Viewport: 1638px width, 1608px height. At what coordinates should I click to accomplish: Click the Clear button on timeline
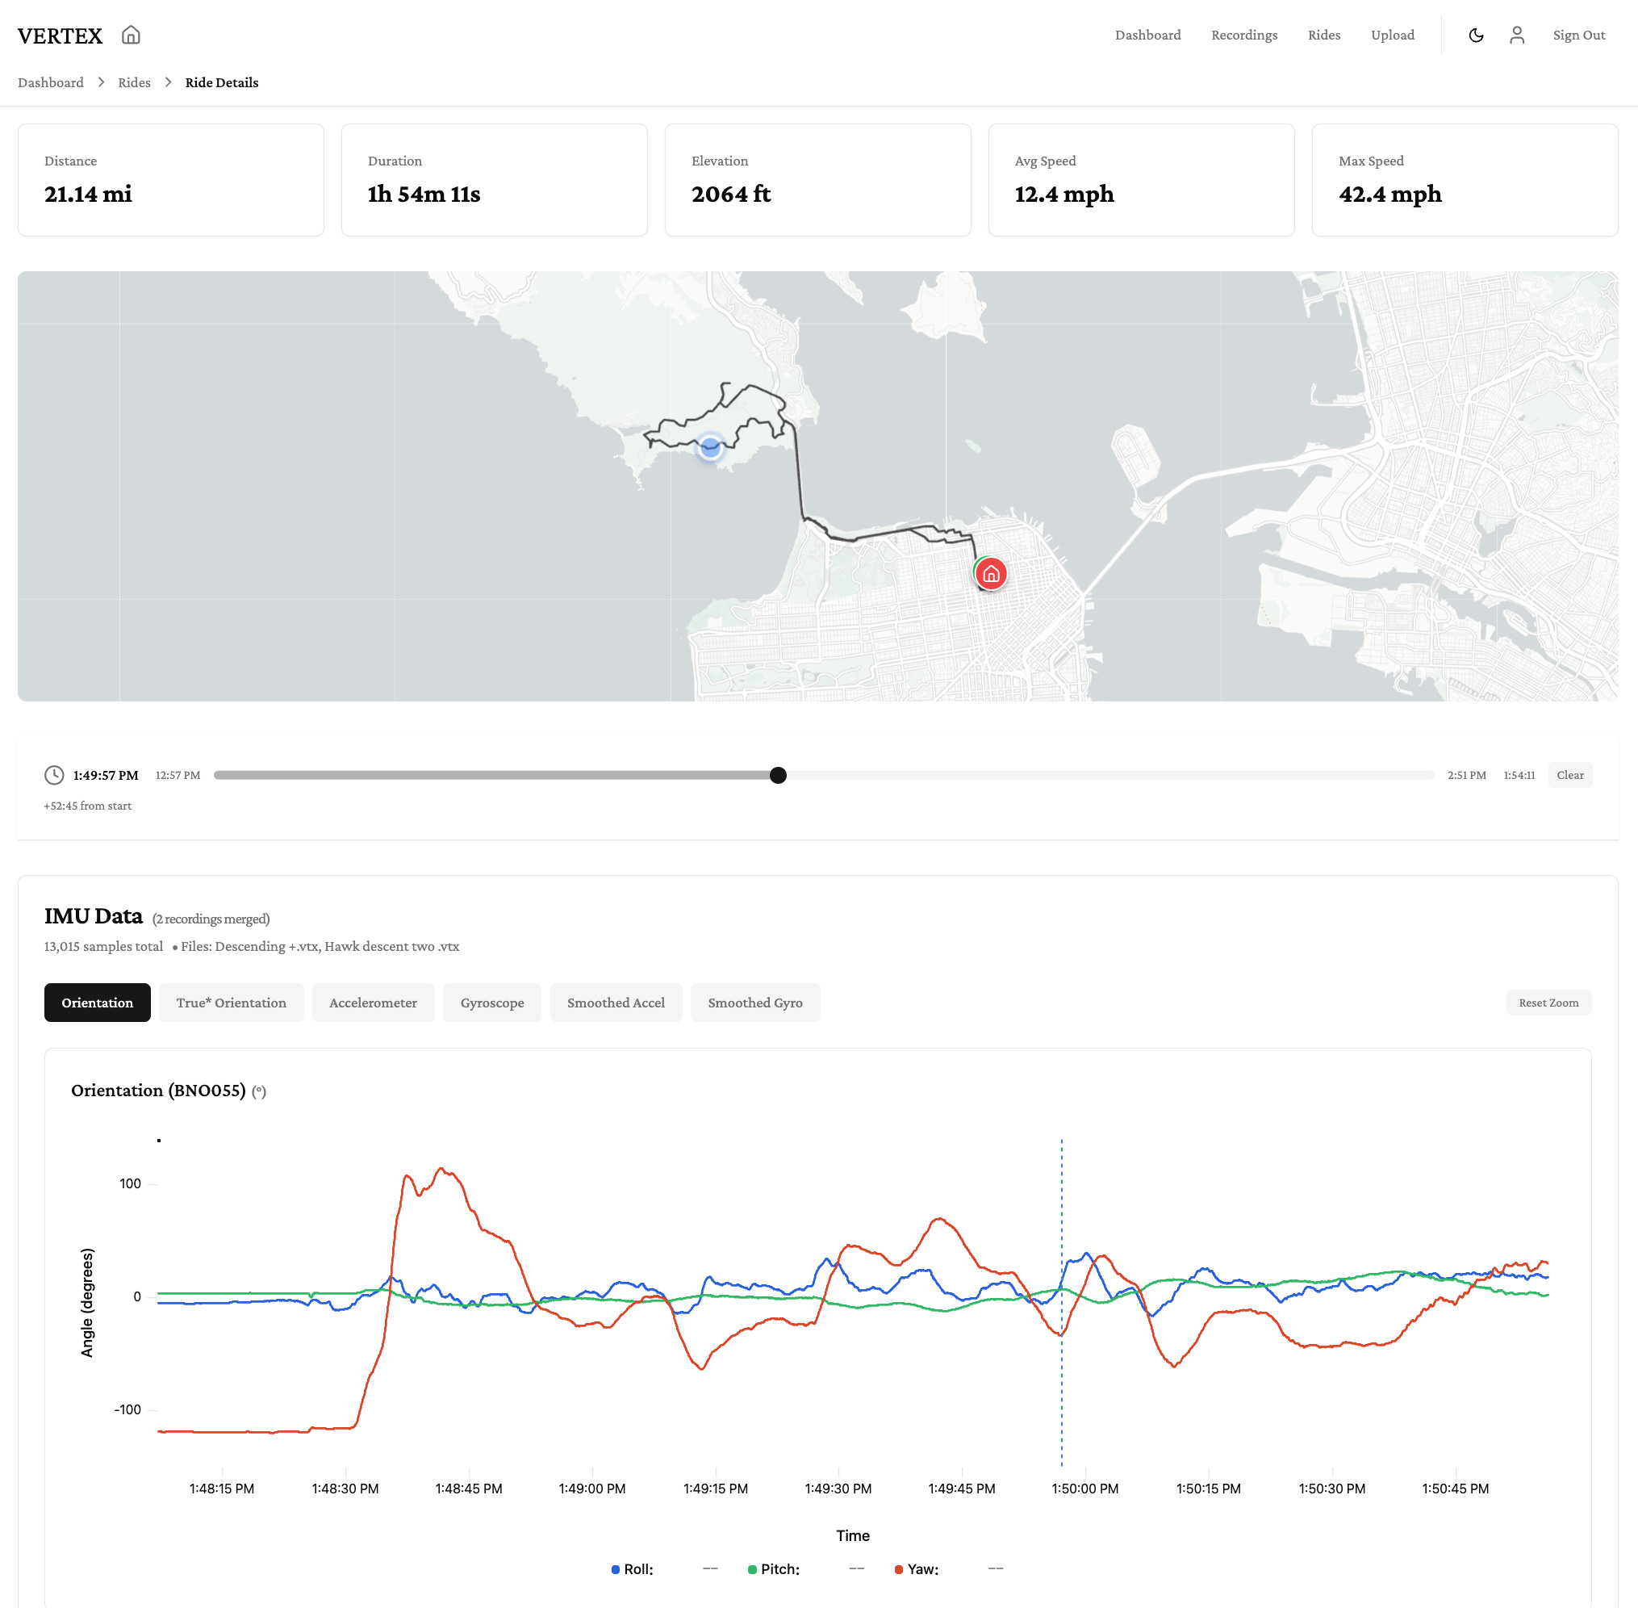click(x=1569, y=775)
